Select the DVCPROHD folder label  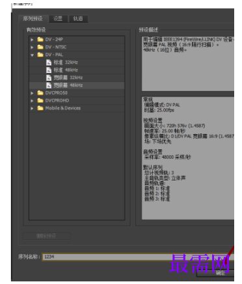coord(57,100)
